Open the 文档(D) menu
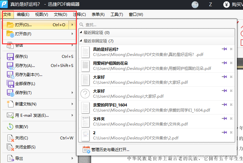 60,15
